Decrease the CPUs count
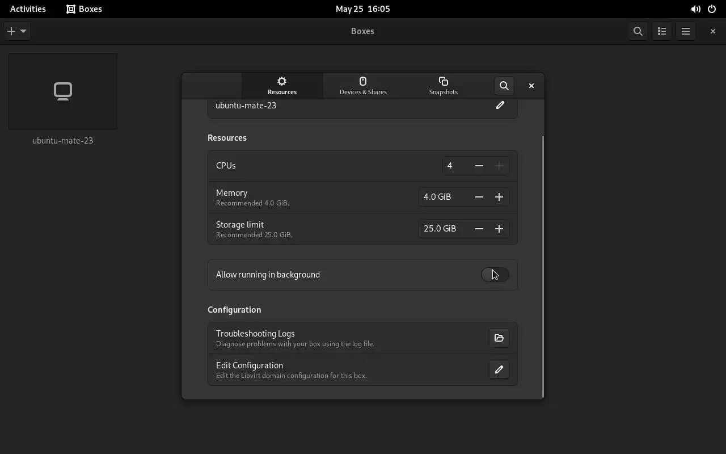This screenshot has height=454, width=726. tap(479, 166)
